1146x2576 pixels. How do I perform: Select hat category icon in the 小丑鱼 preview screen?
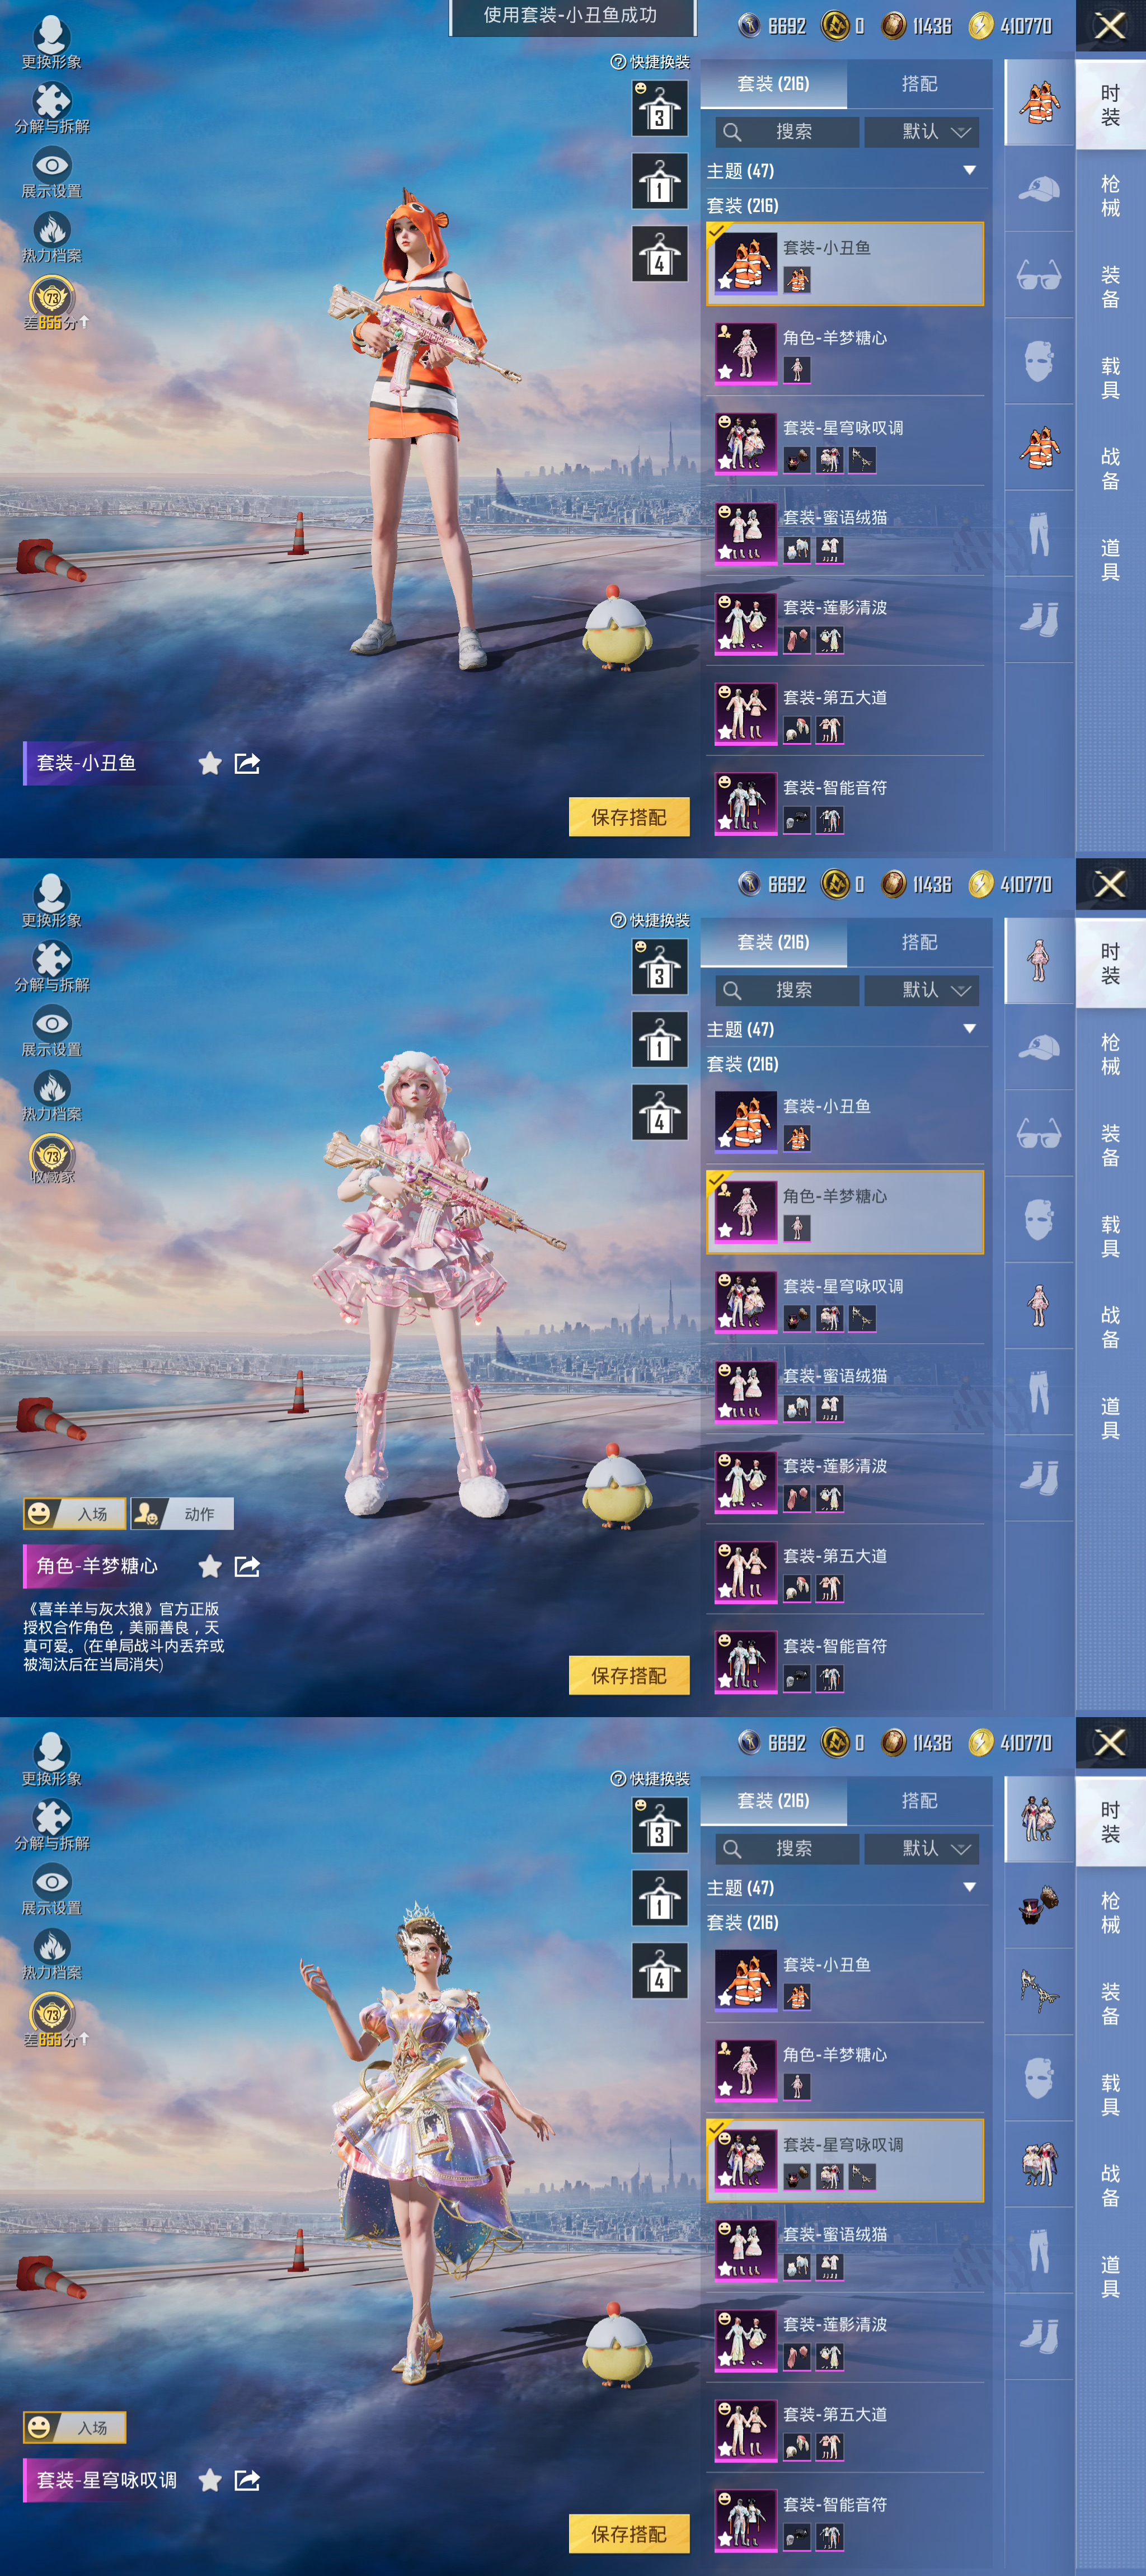(1039, 189)
